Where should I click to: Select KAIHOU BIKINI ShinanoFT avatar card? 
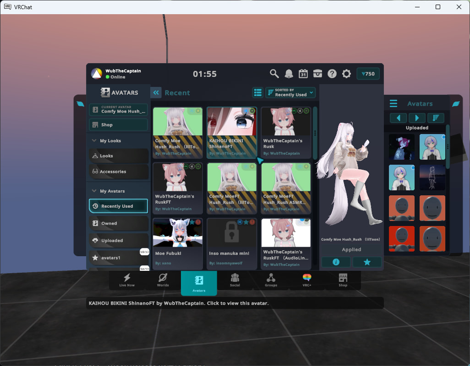tap(232, 133)
